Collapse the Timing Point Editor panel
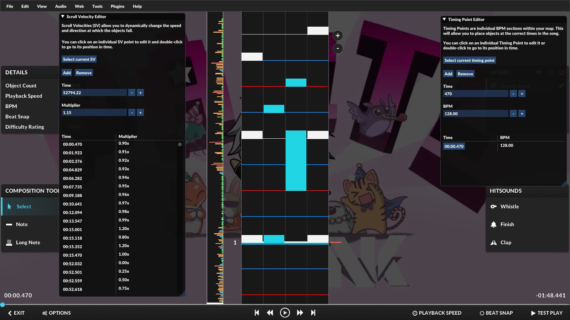This screenshot has height=320, width=570. pos(444,19)
